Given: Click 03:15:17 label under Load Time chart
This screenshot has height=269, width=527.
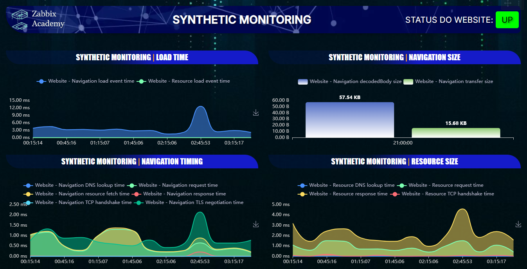Looking at the screenshot, I should [x=234, y=143].
